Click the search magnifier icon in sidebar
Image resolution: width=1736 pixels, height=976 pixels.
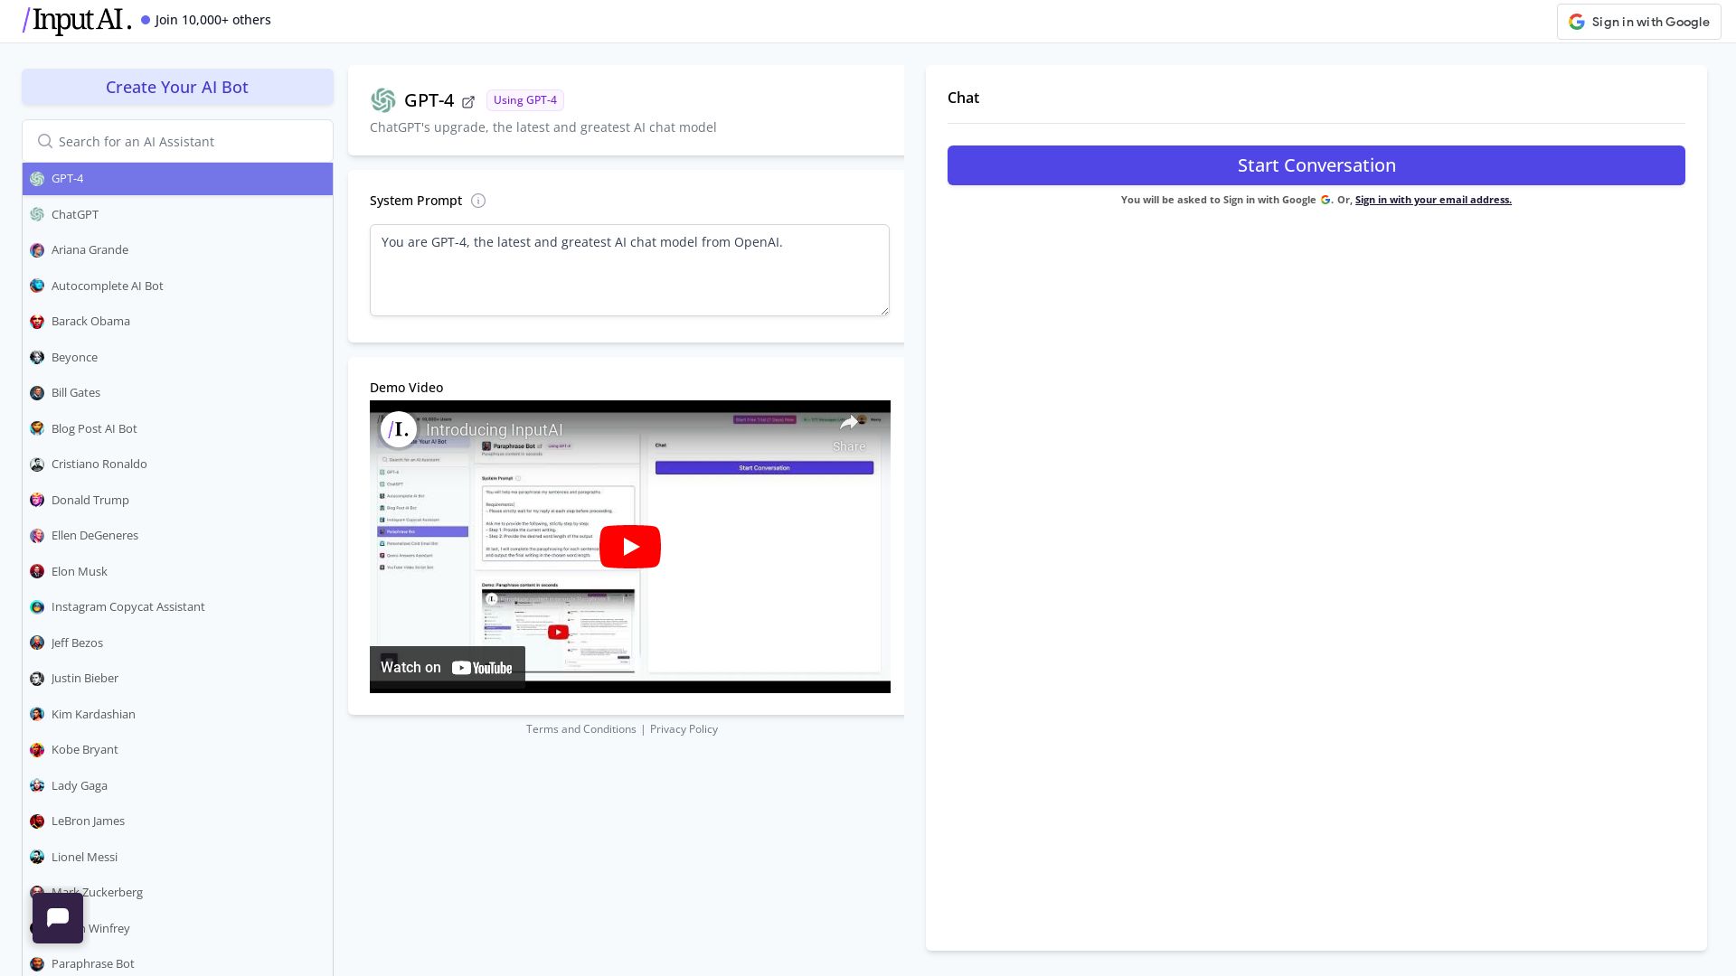tap(45, 141)
